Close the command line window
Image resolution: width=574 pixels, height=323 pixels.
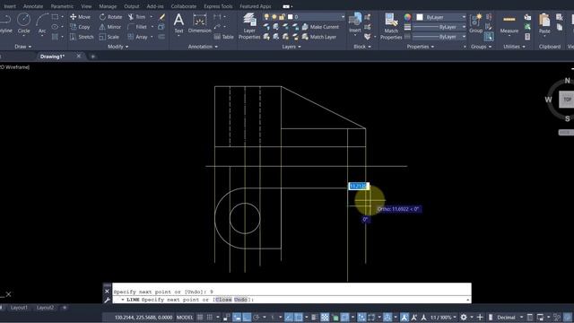click(x=107, y=292)
